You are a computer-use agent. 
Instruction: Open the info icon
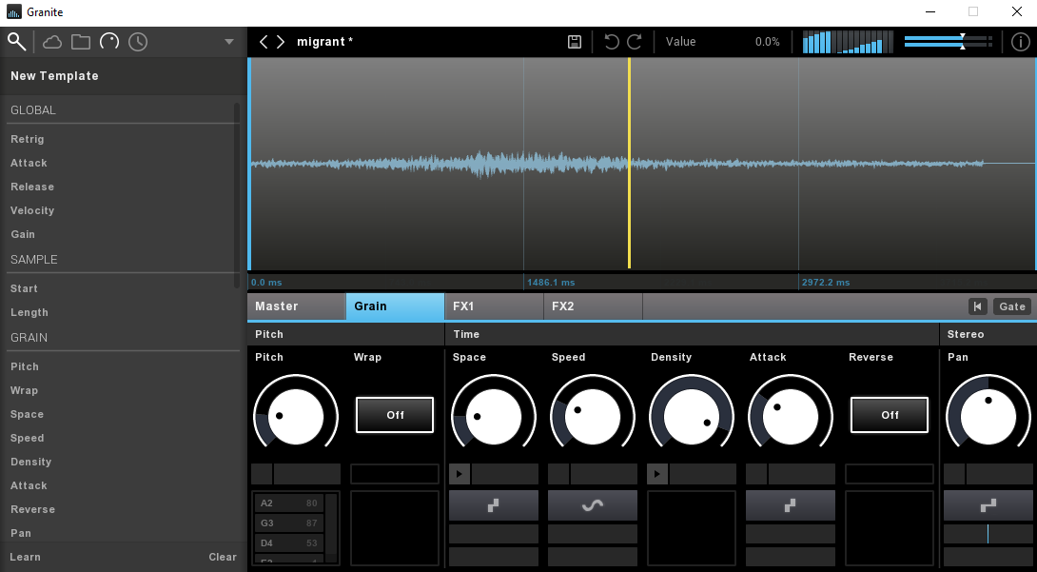coord(1021,42)
